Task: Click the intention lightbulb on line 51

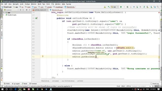Action: [x=43, y=56]
